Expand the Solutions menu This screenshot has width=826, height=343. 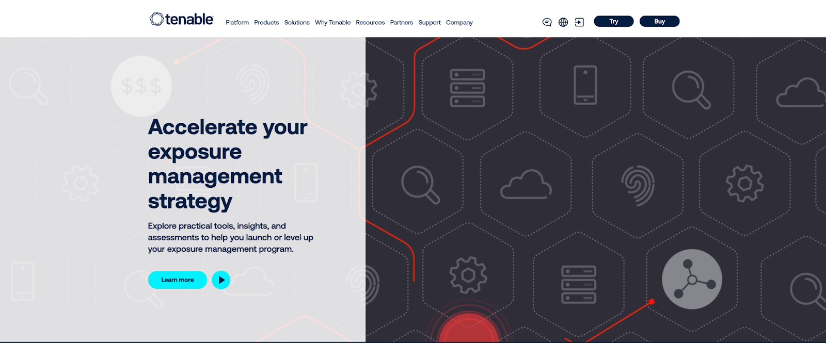297,23
